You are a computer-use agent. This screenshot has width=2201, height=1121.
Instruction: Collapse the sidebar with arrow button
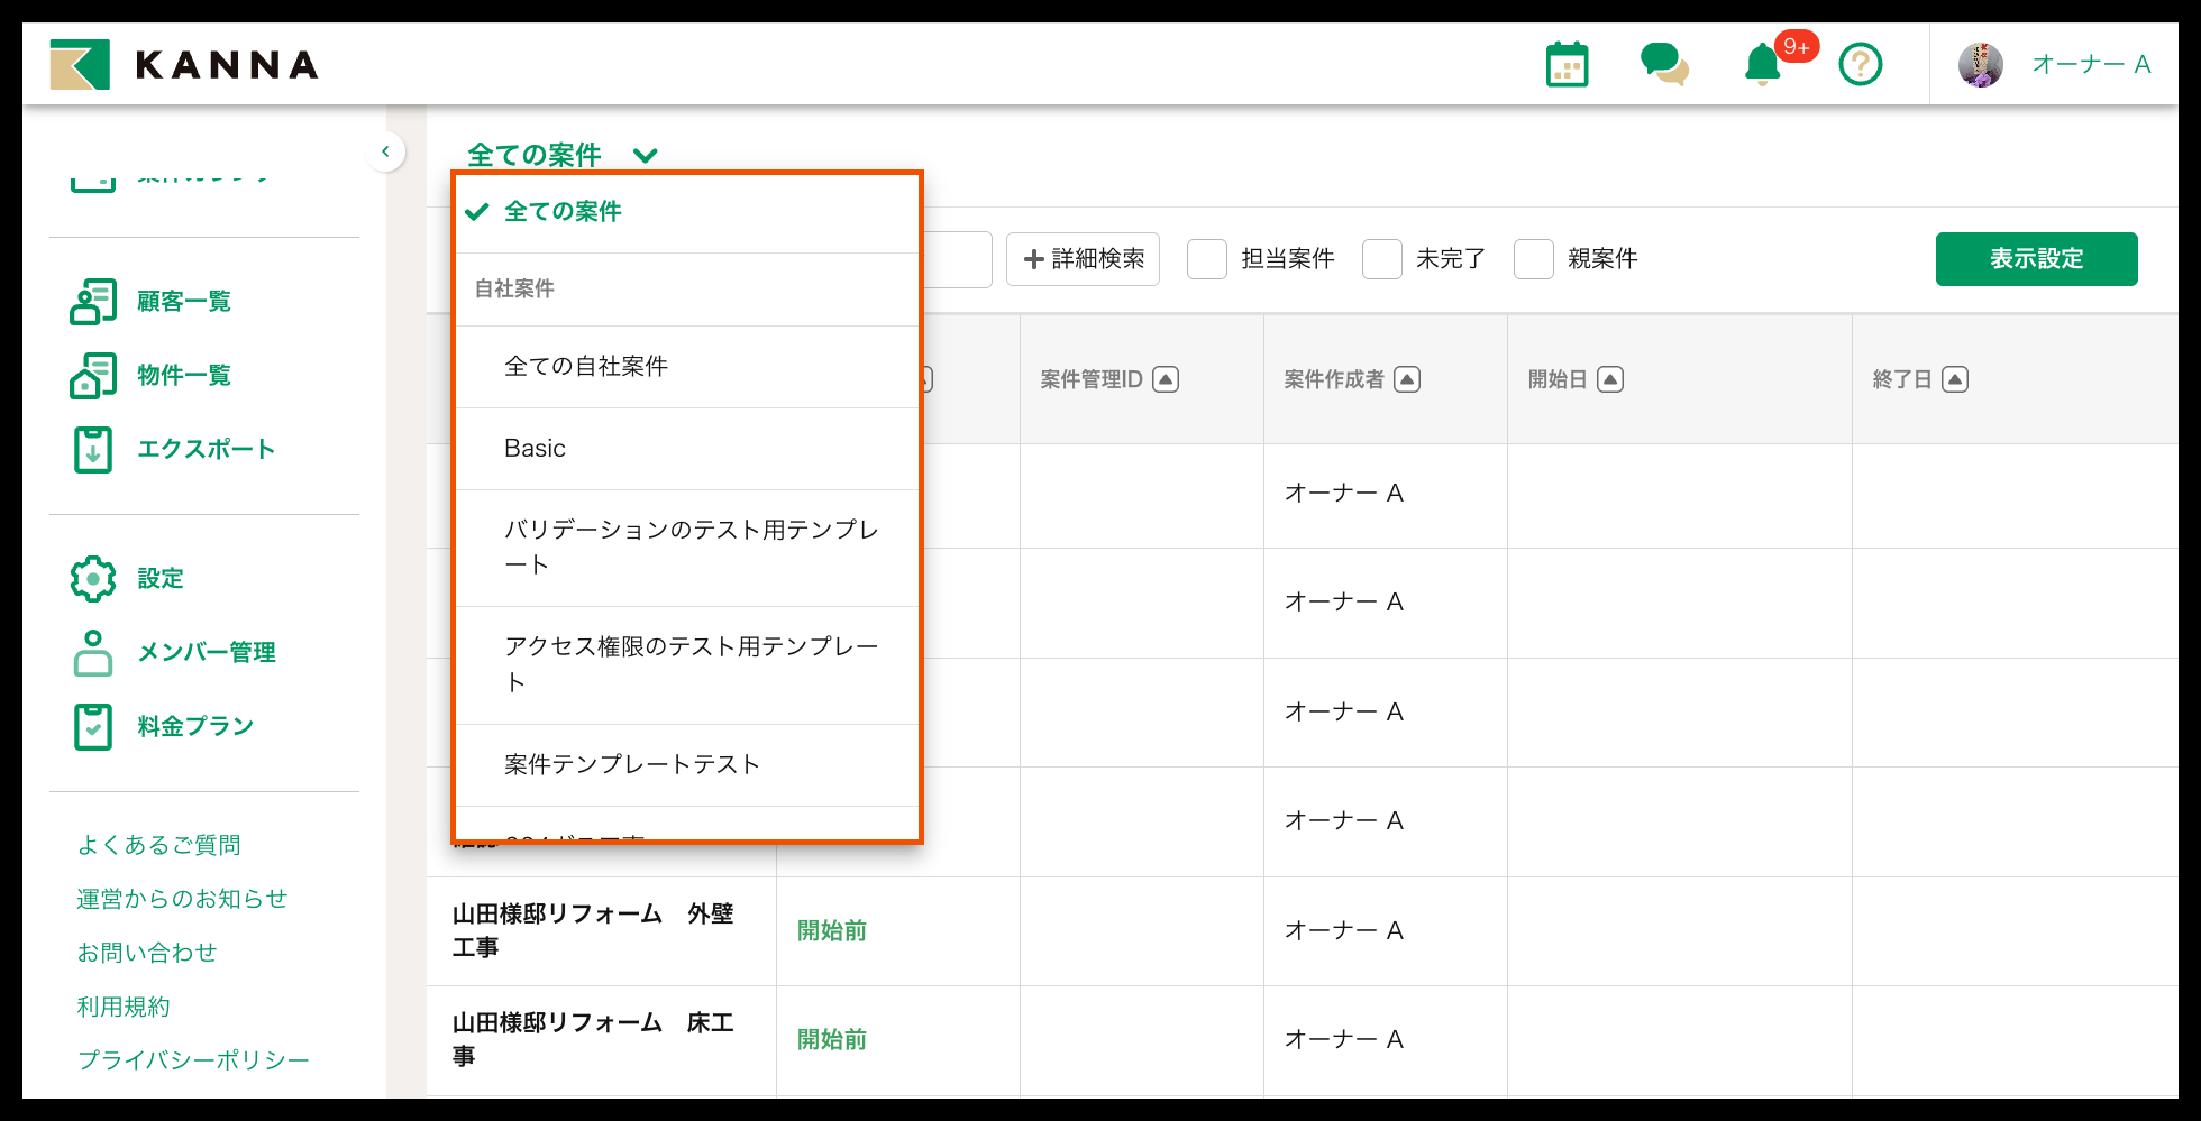pos(385,152)
